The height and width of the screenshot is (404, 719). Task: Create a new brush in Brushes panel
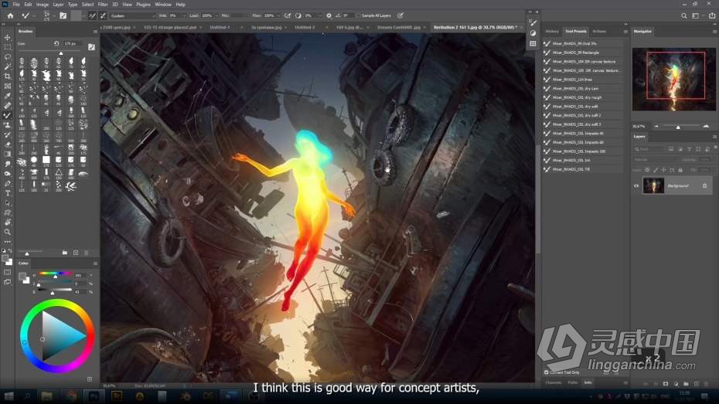(76, 253)
